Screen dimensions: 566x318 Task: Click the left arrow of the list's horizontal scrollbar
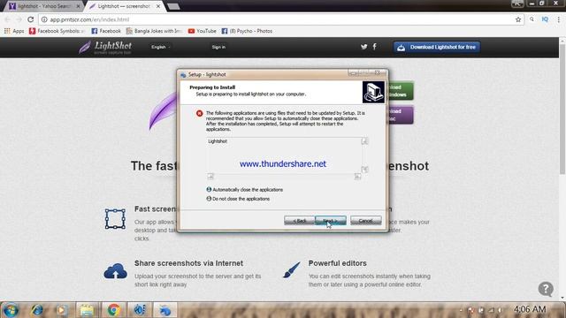pyautogui.click(x=210, y=177)
